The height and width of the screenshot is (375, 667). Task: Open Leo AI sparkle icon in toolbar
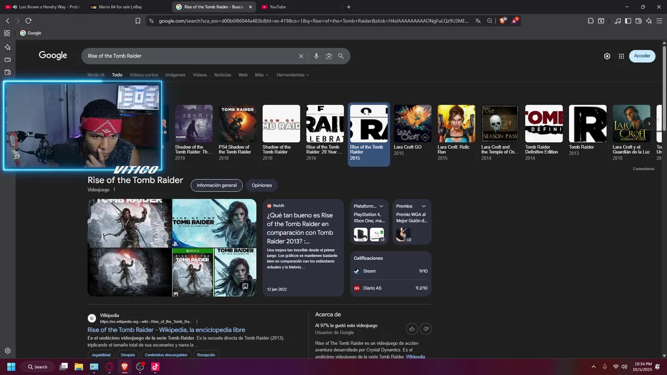pos(649,21)
